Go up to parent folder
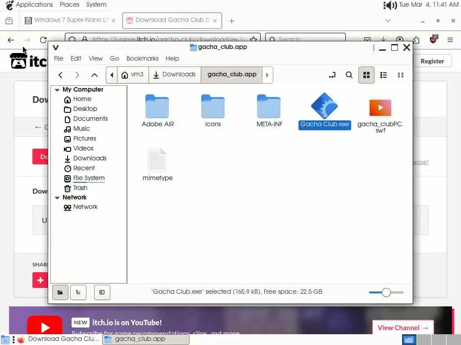This screenshot has width=461, height=345. point(95,75)
